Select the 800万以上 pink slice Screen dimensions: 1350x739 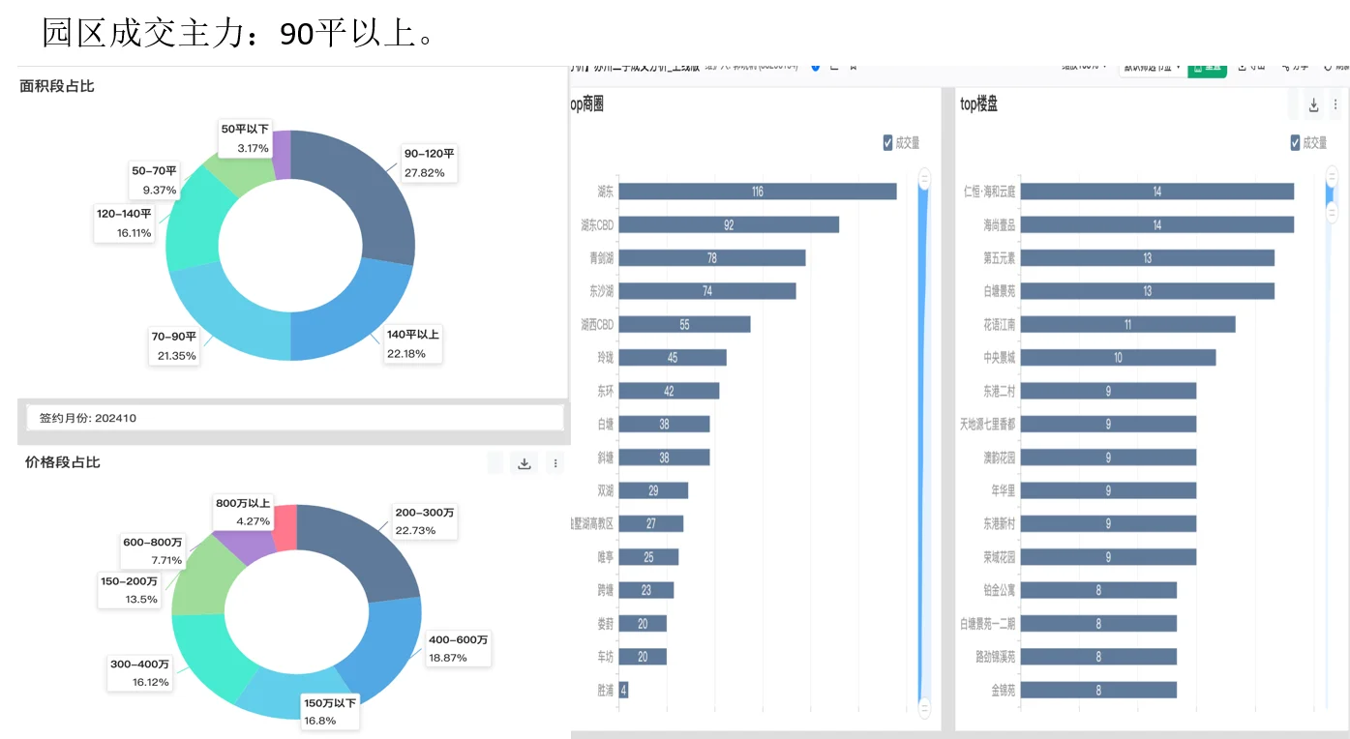point(285,527)
